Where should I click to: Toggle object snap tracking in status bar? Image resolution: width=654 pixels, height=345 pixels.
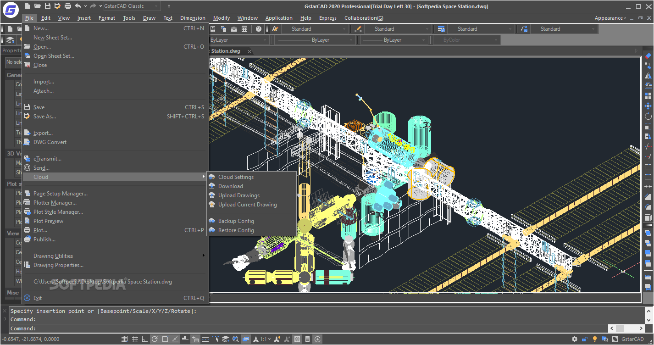(x=175, y=339)
